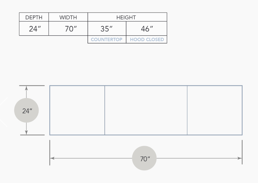The height and width of the screenshot is (183, 258).
Task: Click the DEPTH header cell
Action: click(x=34, y=17)
